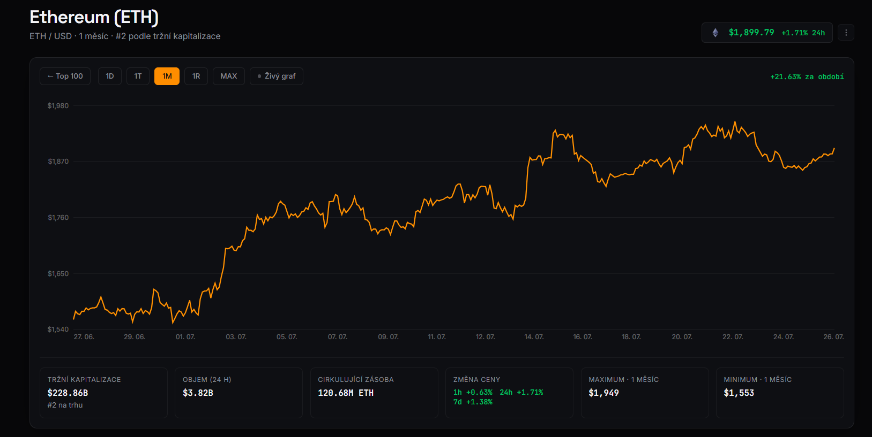Image resolution: width=872 pixels, height=437 pixels.
Task: Toggle the Živý graf live chart
Action: pos(277,76)
